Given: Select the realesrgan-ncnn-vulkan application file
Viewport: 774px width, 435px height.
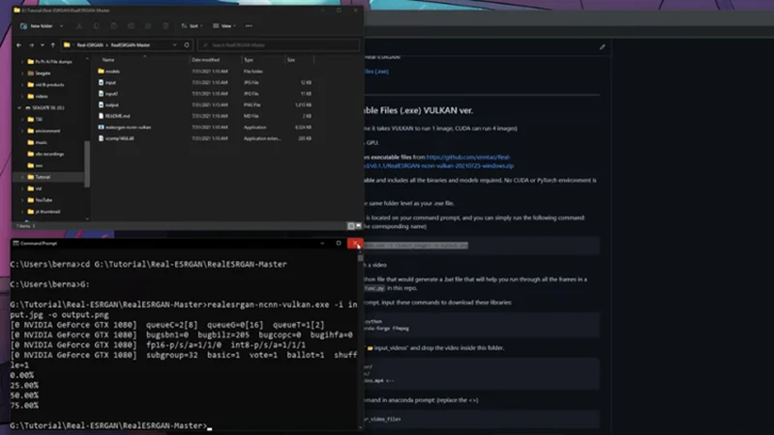Looking at the screenshot, I should point(128,128).
